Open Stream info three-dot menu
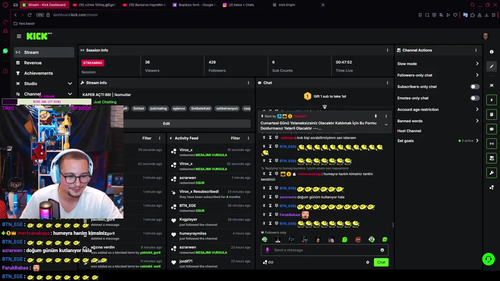The image size is (500, 281). click(x=248, y=83)
